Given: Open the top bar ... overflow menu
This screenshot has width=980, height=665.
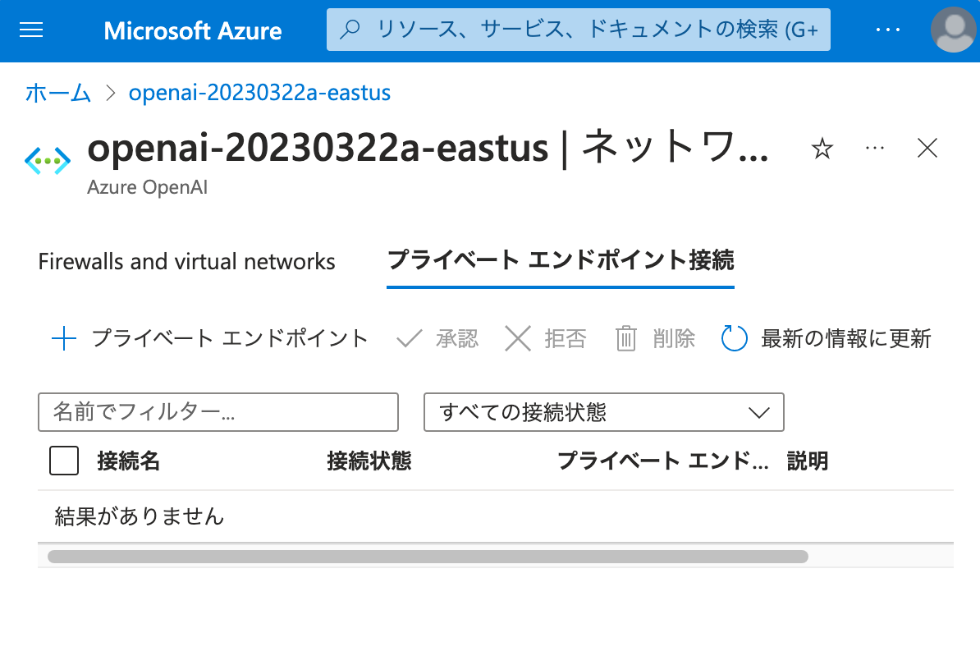Looking at the screenshot, I should pos(888,30).
